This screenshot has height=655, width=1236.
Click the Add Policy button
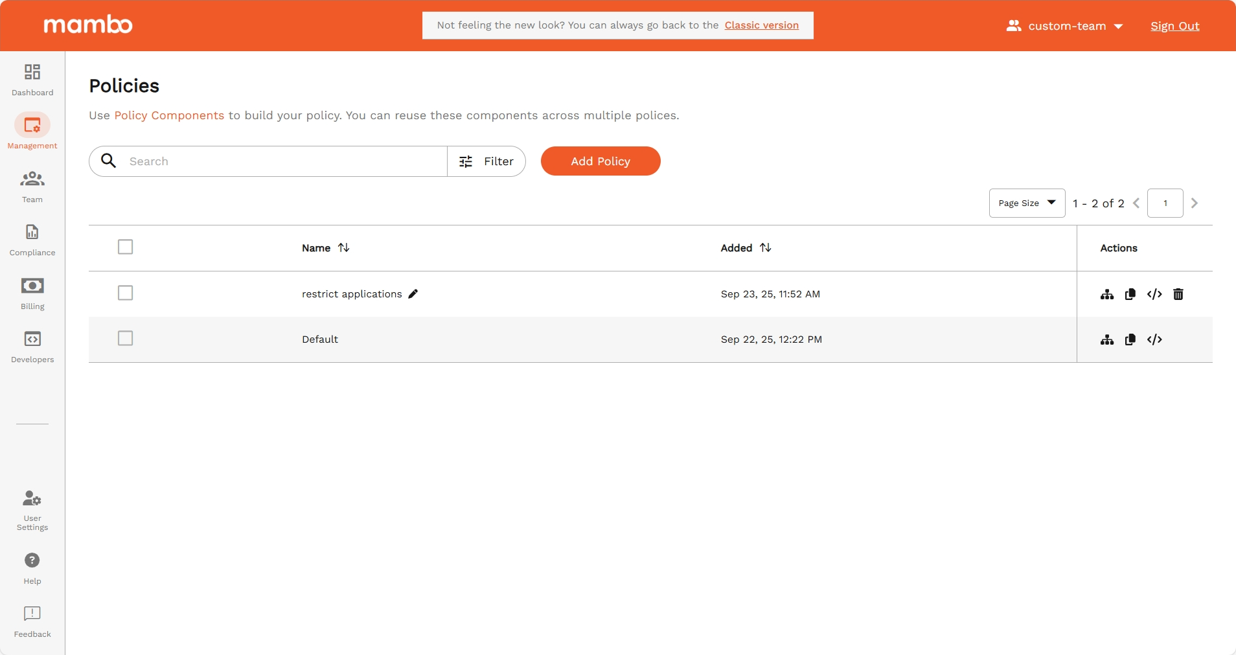tap(601, 161)
